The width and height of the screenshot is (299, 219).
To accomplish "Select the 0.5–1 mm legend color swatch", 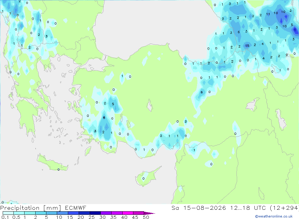I will [19, 213].
